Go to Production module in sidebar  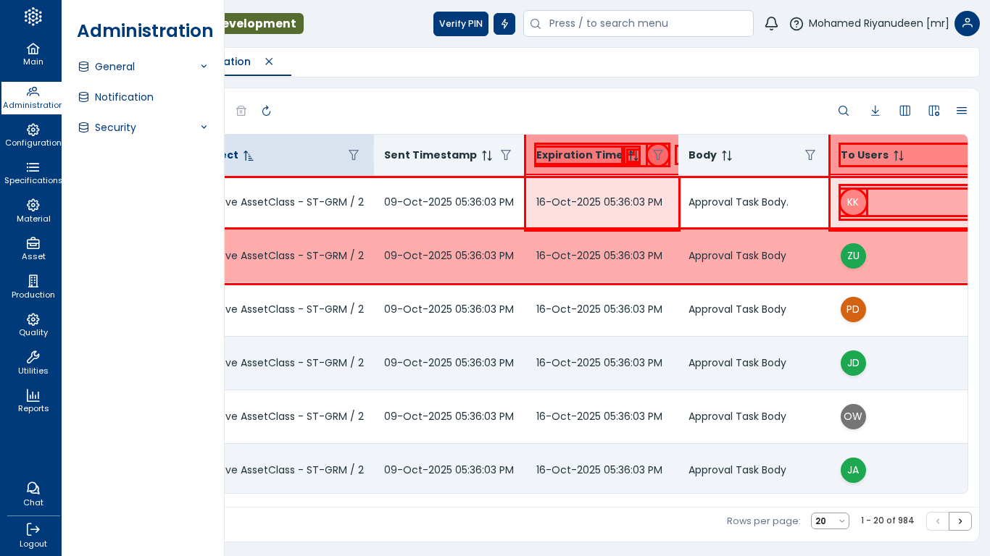33,287
